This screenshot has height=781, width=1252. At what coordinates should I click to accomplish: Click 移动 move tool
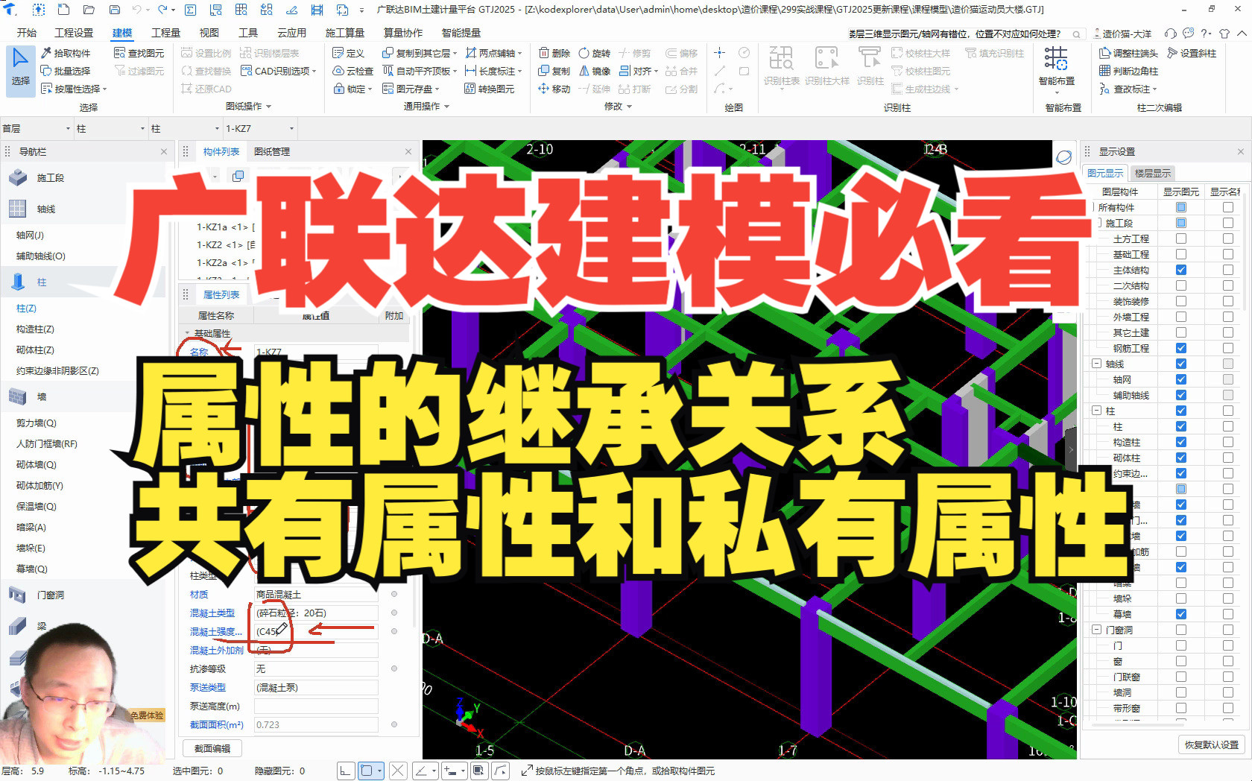pos(554,89)
